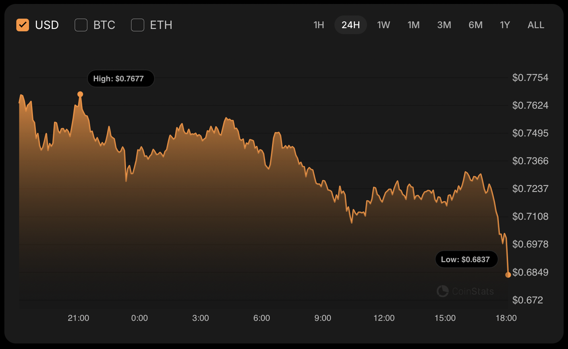Screen dimensions: 568x349
Task: Click the Low: $0.6837 tooltip label
Action: pyautogui.click(x=466, y=259)
